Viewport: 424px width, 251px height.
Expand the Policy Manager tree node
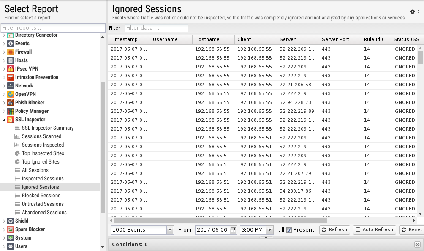pyautogui.click(x=4, y=111)
